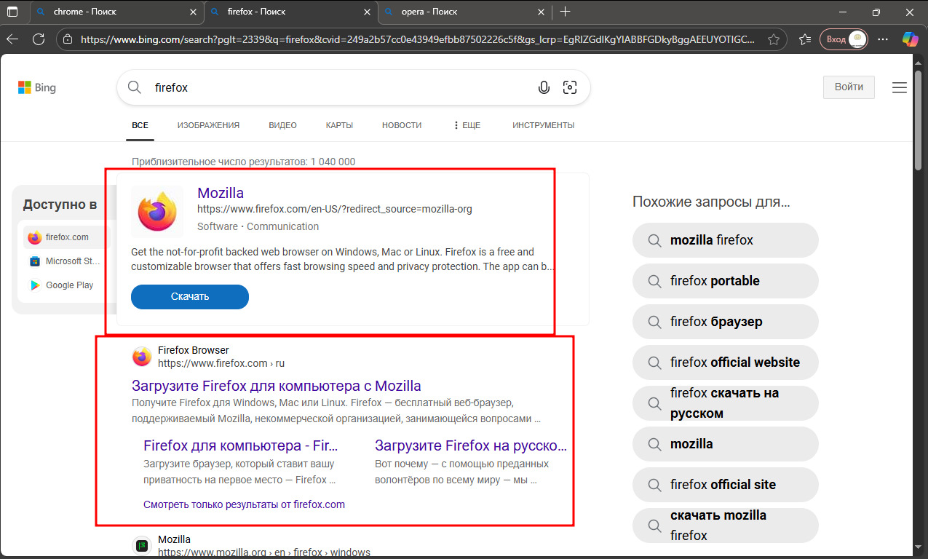Click the microphone voice search icon

click(544, 87)
